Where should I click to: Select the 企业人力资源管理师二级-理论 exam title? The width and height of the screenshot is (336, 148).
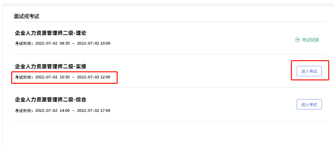[51, 33]
